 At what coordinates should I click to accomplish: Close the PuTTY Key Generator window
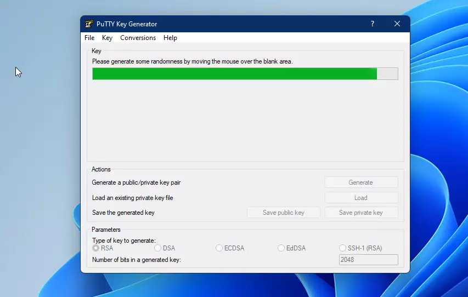pyautogui.click(x=397, y=24)
